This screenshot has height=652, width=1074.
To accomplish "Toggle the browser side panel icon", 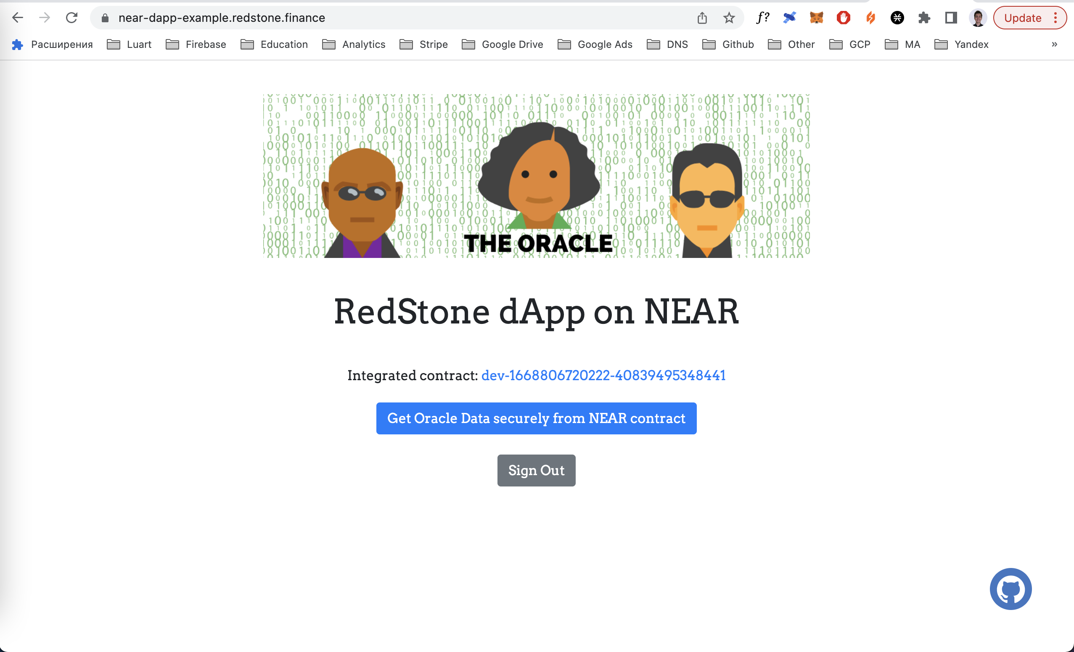I will [951, 18].
